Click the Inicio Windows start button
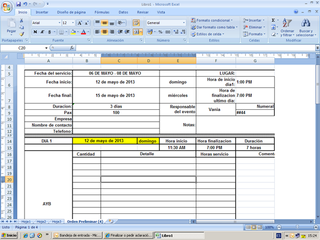 (x=11, y=235)
